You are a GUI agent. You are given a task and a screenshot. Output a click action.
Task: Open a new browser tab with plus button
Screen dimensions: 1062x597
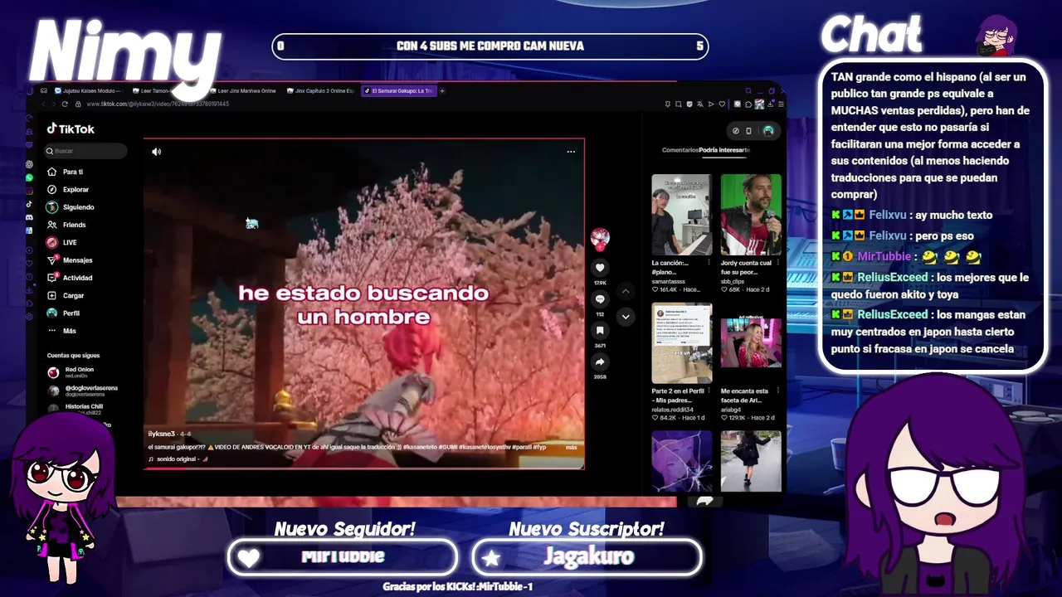point(442,90)
